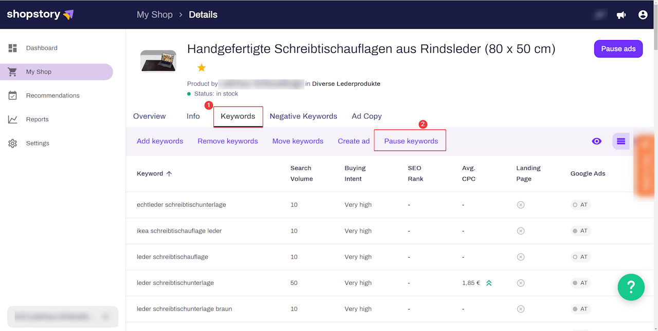Open Settings gear icon in sidebar
The height and width of the screenshot is (331, 658).
[13, 144]
